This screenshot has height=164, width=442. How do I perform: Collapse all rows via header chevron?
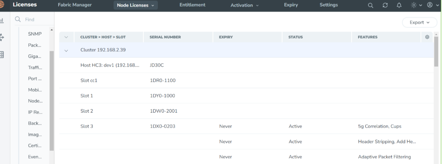(x=66, y=37)
